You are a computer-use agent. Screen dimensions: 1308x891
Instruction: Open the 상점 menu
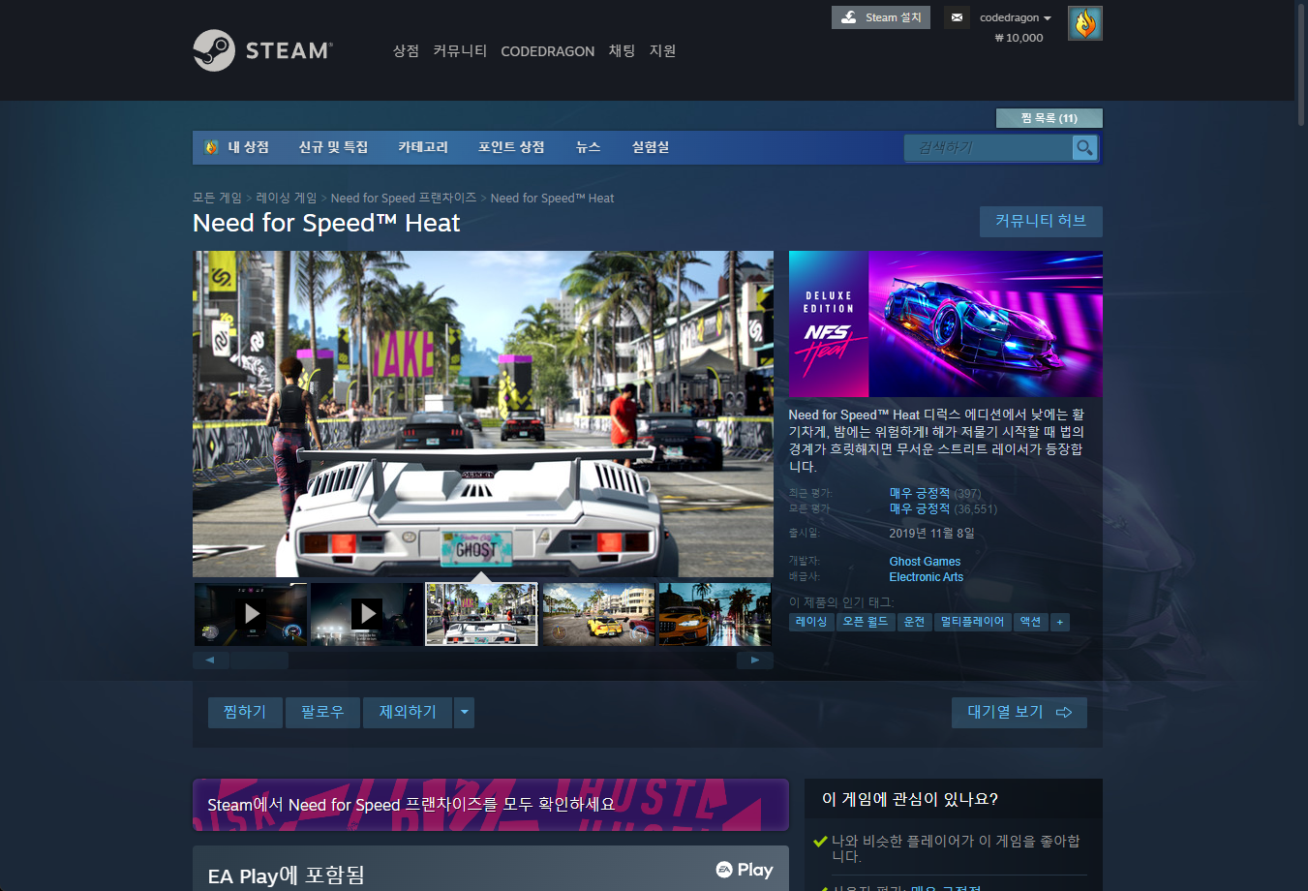pos(406,50)
